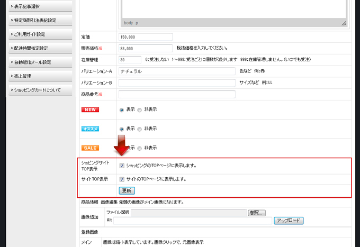Click the editor resize handle at bottom-right corner

[x=344, y=23]
